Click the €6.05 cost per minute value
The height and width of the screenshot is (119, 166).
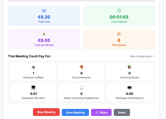coord(44,40)
